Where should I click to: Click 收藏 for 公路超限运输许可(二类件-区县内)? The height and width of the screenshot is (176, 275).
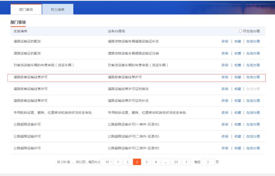(x=238, y=136)
